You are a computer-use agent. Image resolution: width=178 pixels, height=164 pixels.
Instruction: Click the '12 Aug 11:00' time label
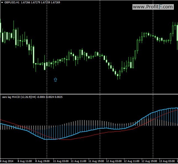132,161
